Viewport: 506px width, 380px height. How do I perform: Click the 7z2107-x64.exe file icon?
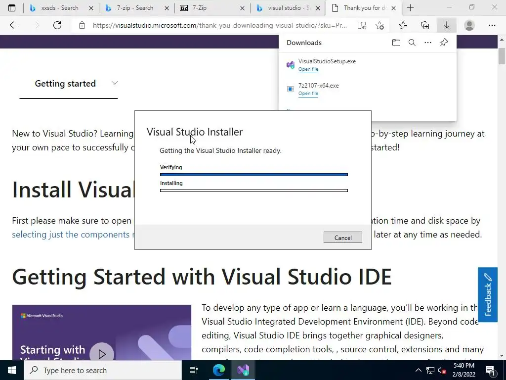[x=291, y=89]
